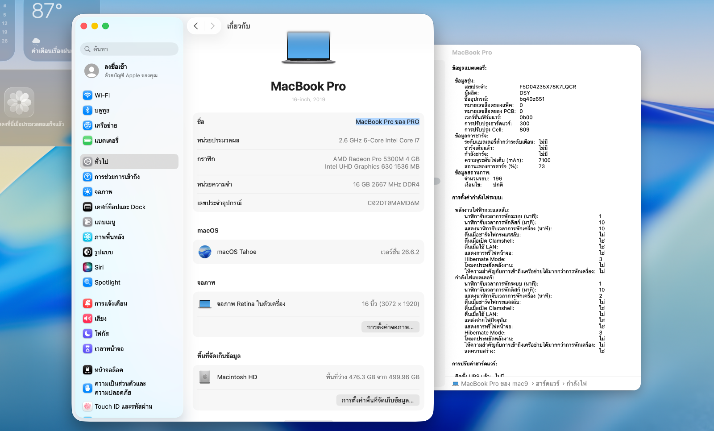Click the Retina display laptop icon
This screenshot has height=431, width=714.
point(205,304)
